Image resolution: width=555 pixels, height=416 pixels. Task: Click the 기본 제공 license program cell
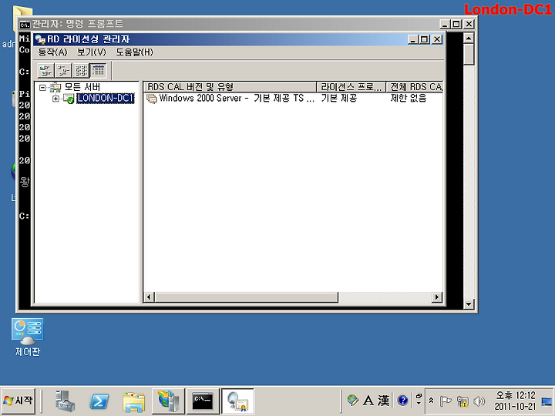(x=338, y=99)
